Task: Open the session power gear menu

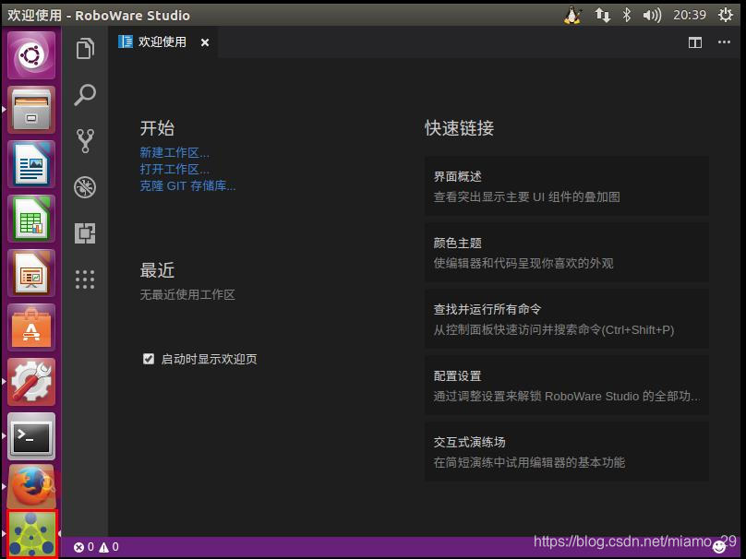Action: [726, 15]
